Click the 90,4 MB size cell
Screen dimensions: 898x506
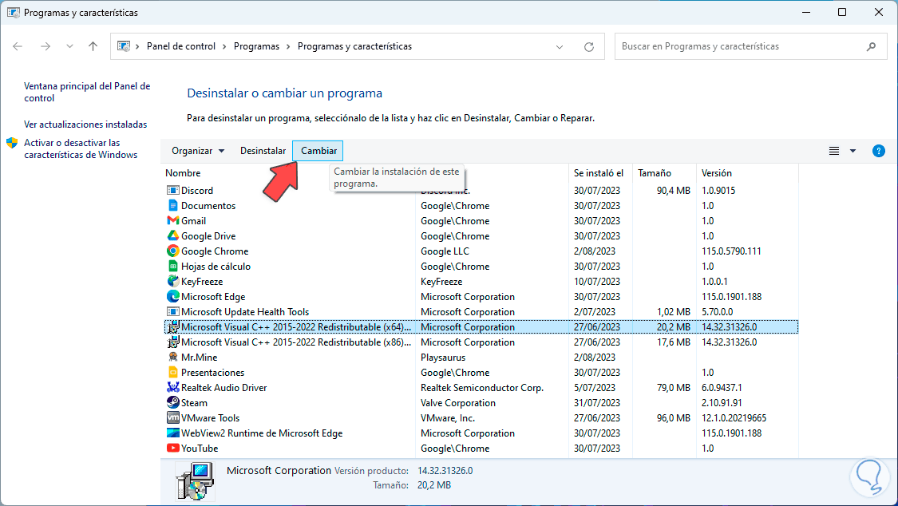674,190
